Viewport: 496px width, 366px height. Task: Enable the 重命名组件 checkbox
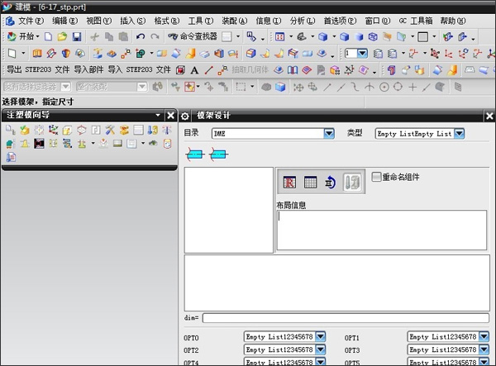click(377, 177)
